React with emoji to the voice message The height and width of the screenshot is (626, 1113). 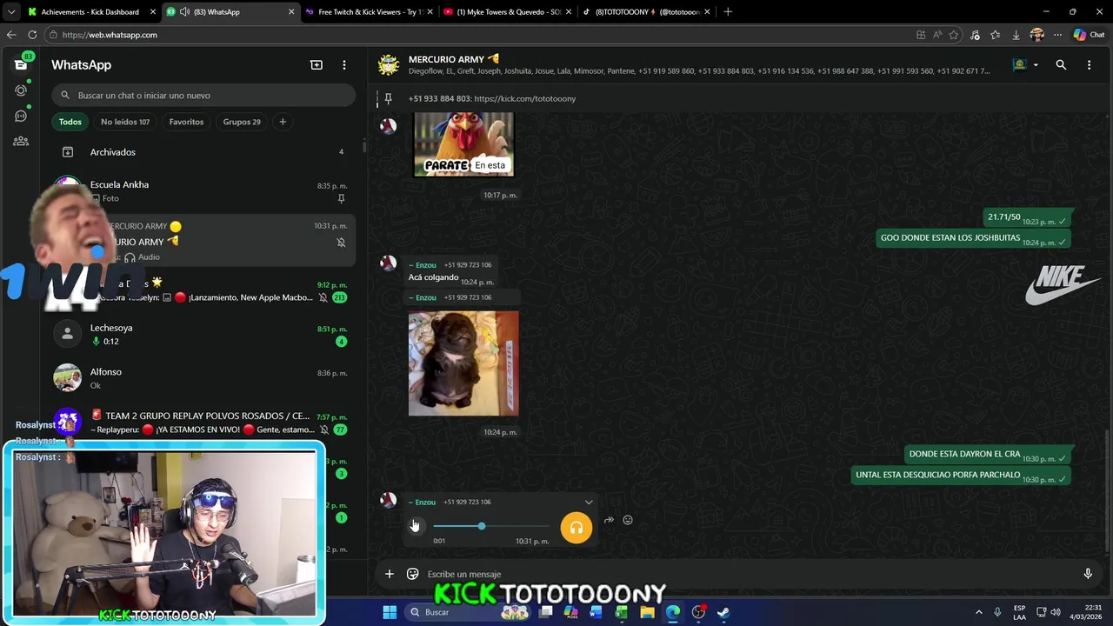click(x=628, y=520)
